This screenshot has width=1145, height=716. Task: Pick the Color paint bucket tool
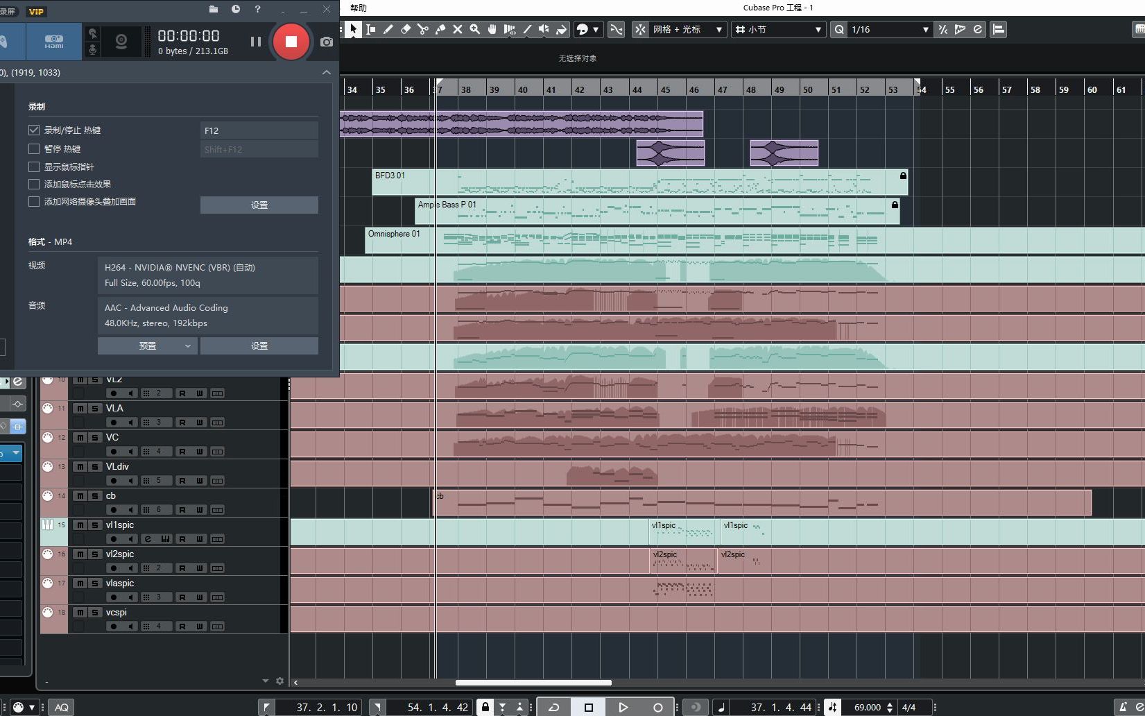562,29
